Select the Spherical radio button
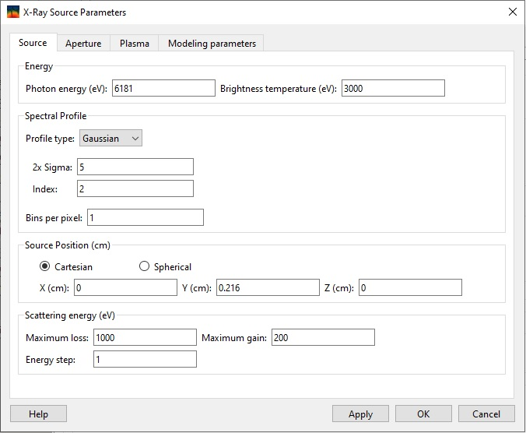526x433 pixels. [x=144, y=266]
